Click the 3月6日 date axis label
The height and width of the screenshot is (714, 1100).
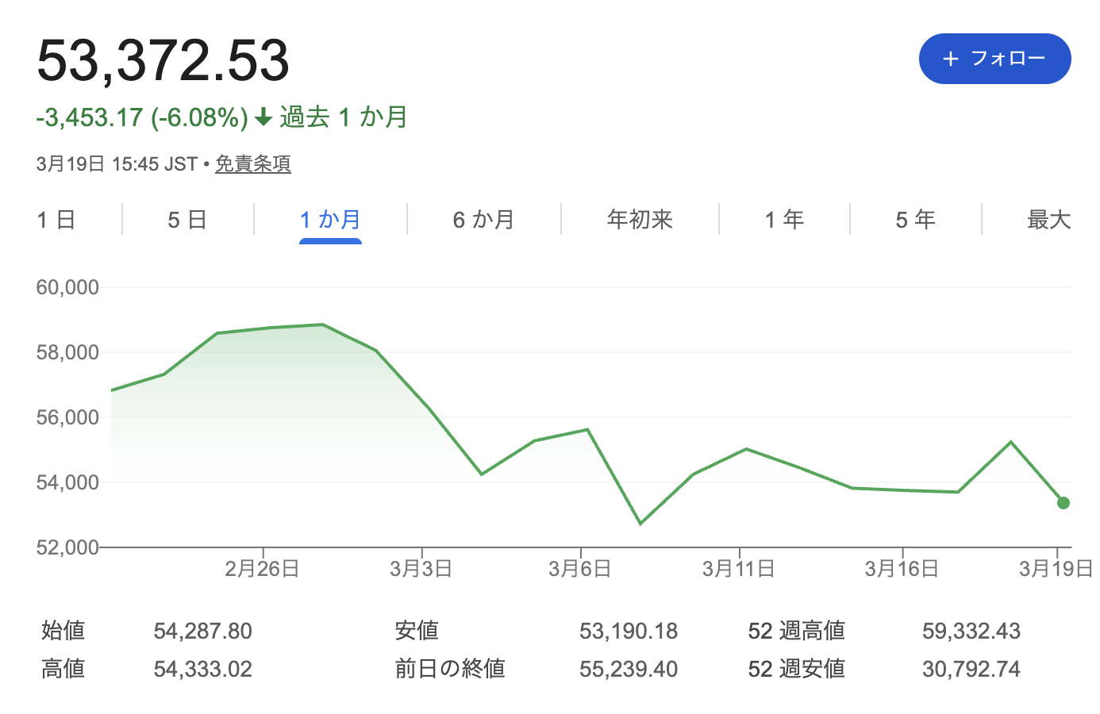click(580, 569)
